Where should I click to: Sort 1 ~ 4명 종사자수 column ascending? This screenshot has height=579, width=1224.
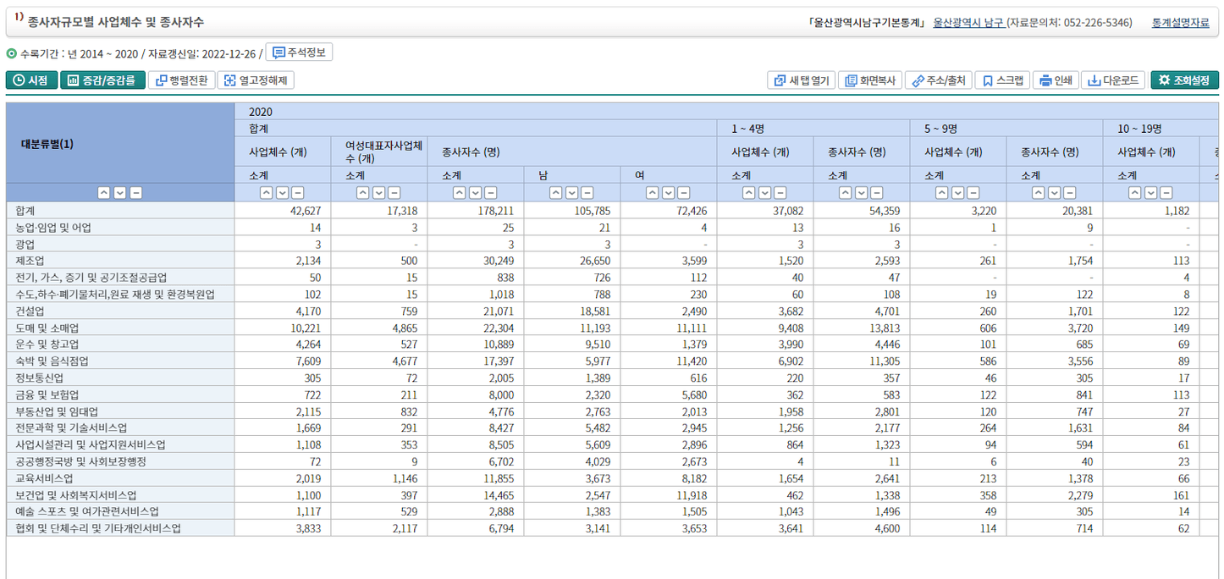[846, 193]
